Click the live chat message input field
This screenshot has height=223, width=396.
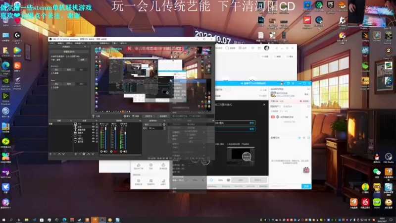pos(286,186)
